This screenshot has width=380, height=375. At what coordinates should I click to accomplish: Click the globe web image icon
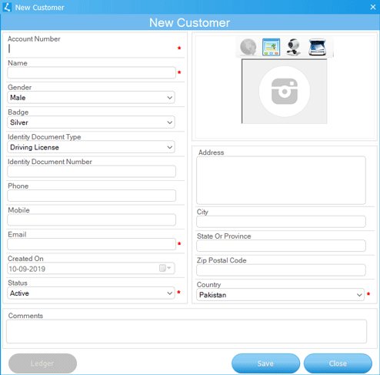pyautogui.click(x=248, y=47)
